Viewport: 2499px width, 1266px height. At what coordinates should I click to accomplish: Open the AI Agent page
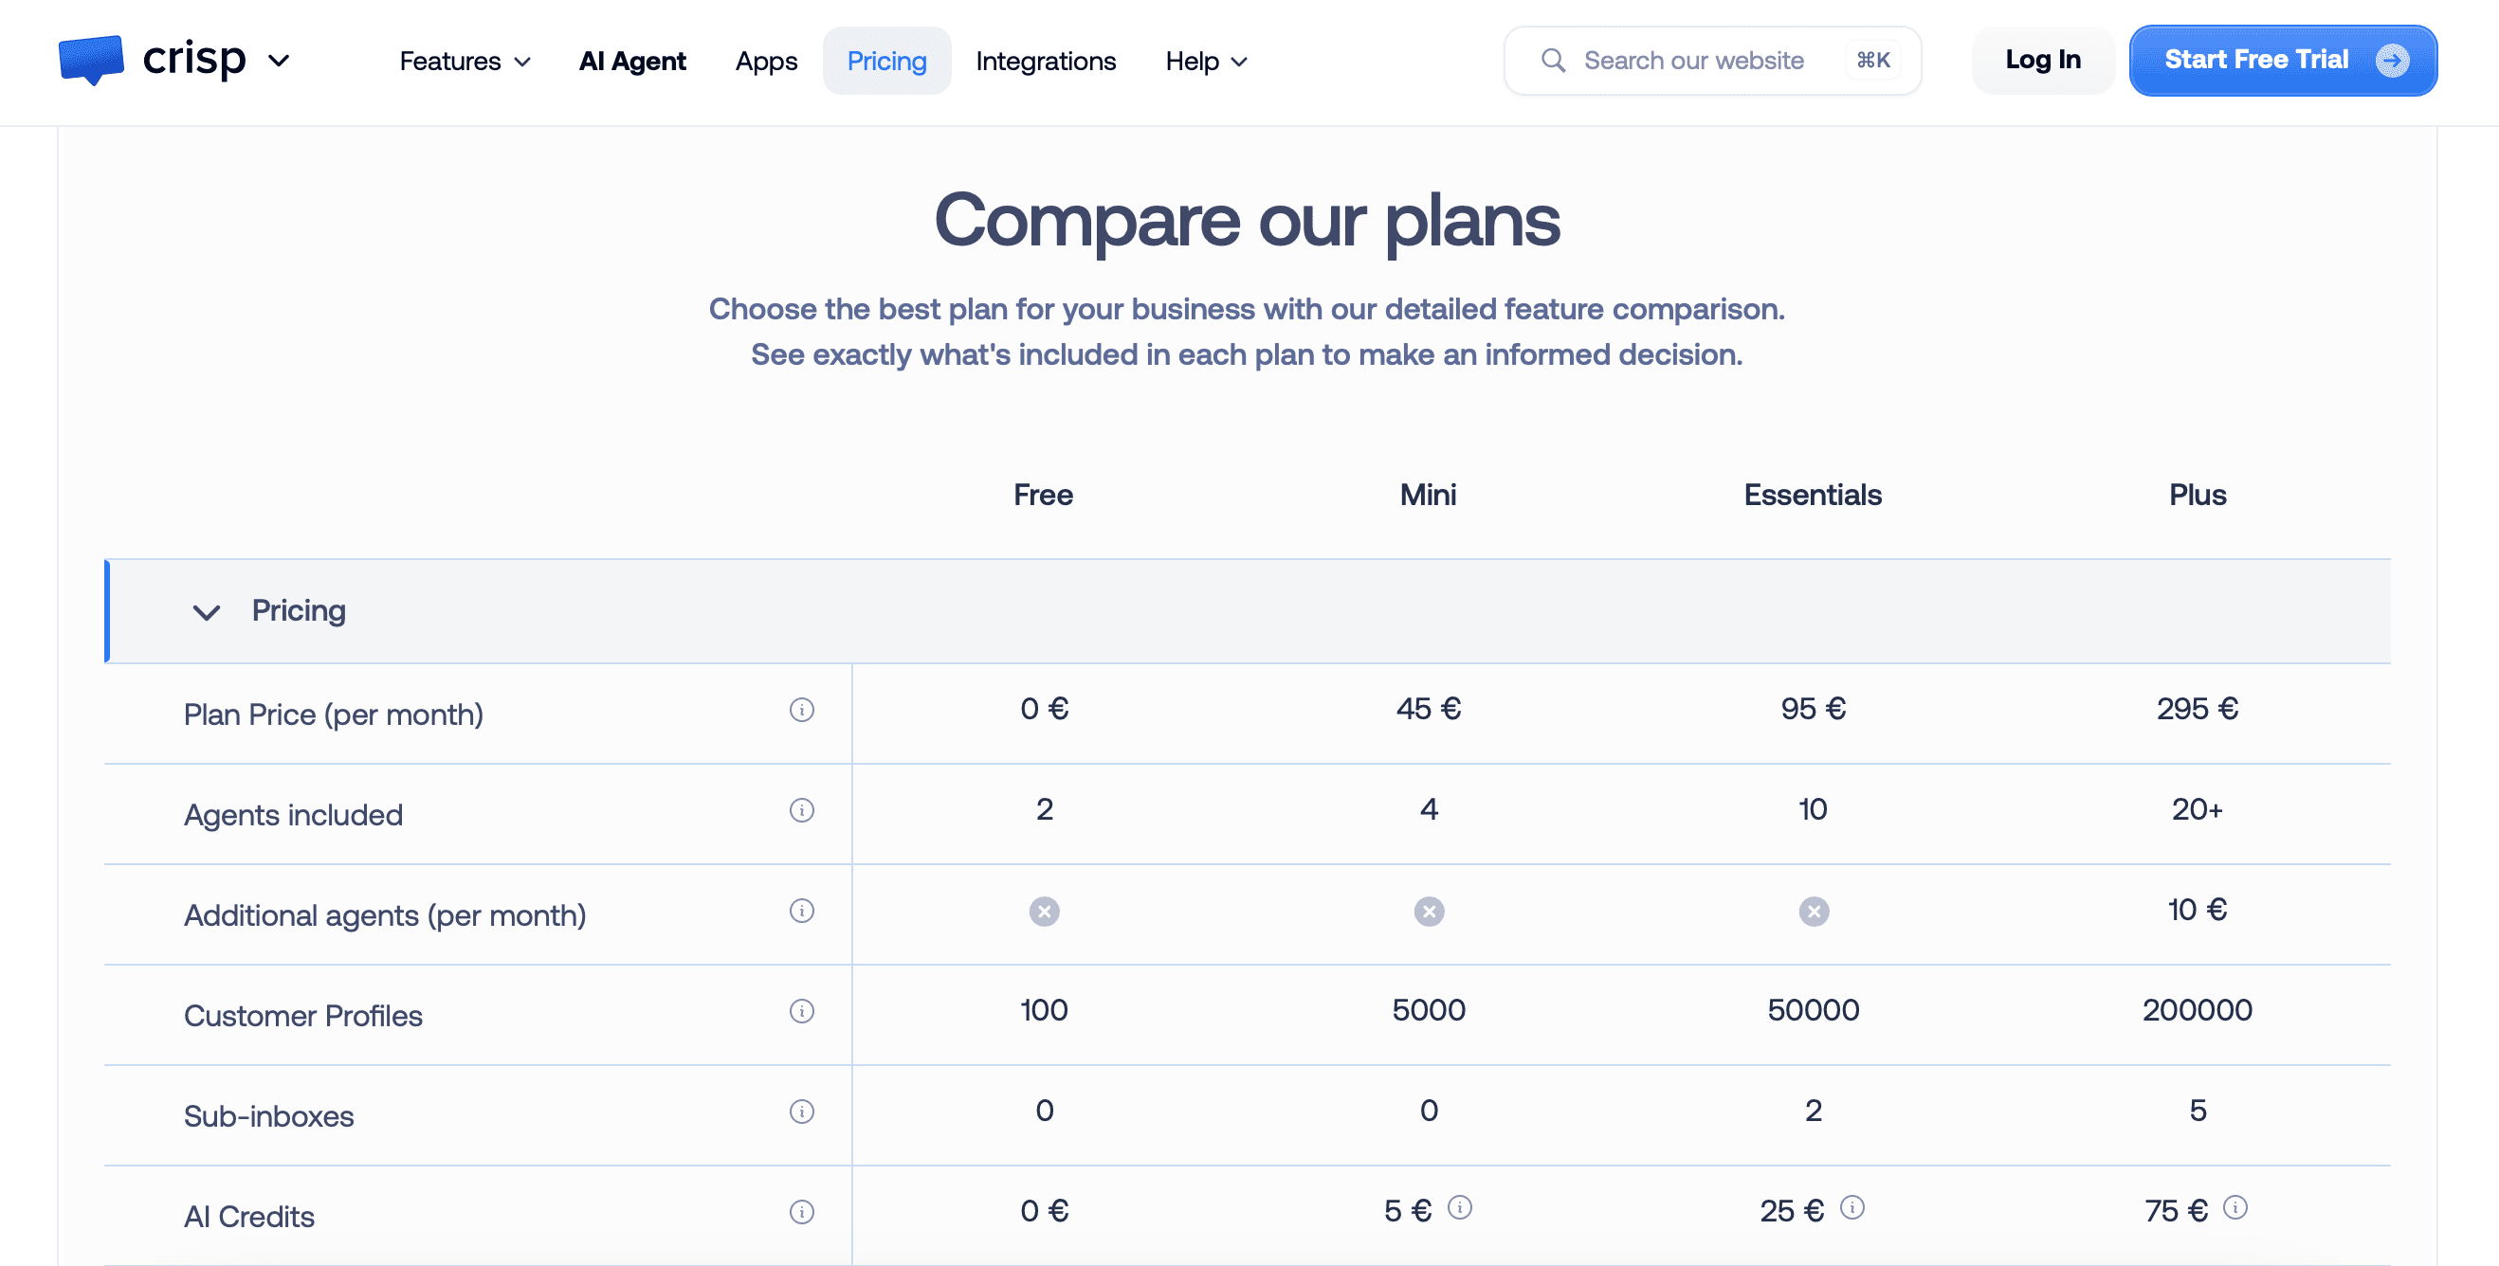pyautogui.click(x=631, y=61)
